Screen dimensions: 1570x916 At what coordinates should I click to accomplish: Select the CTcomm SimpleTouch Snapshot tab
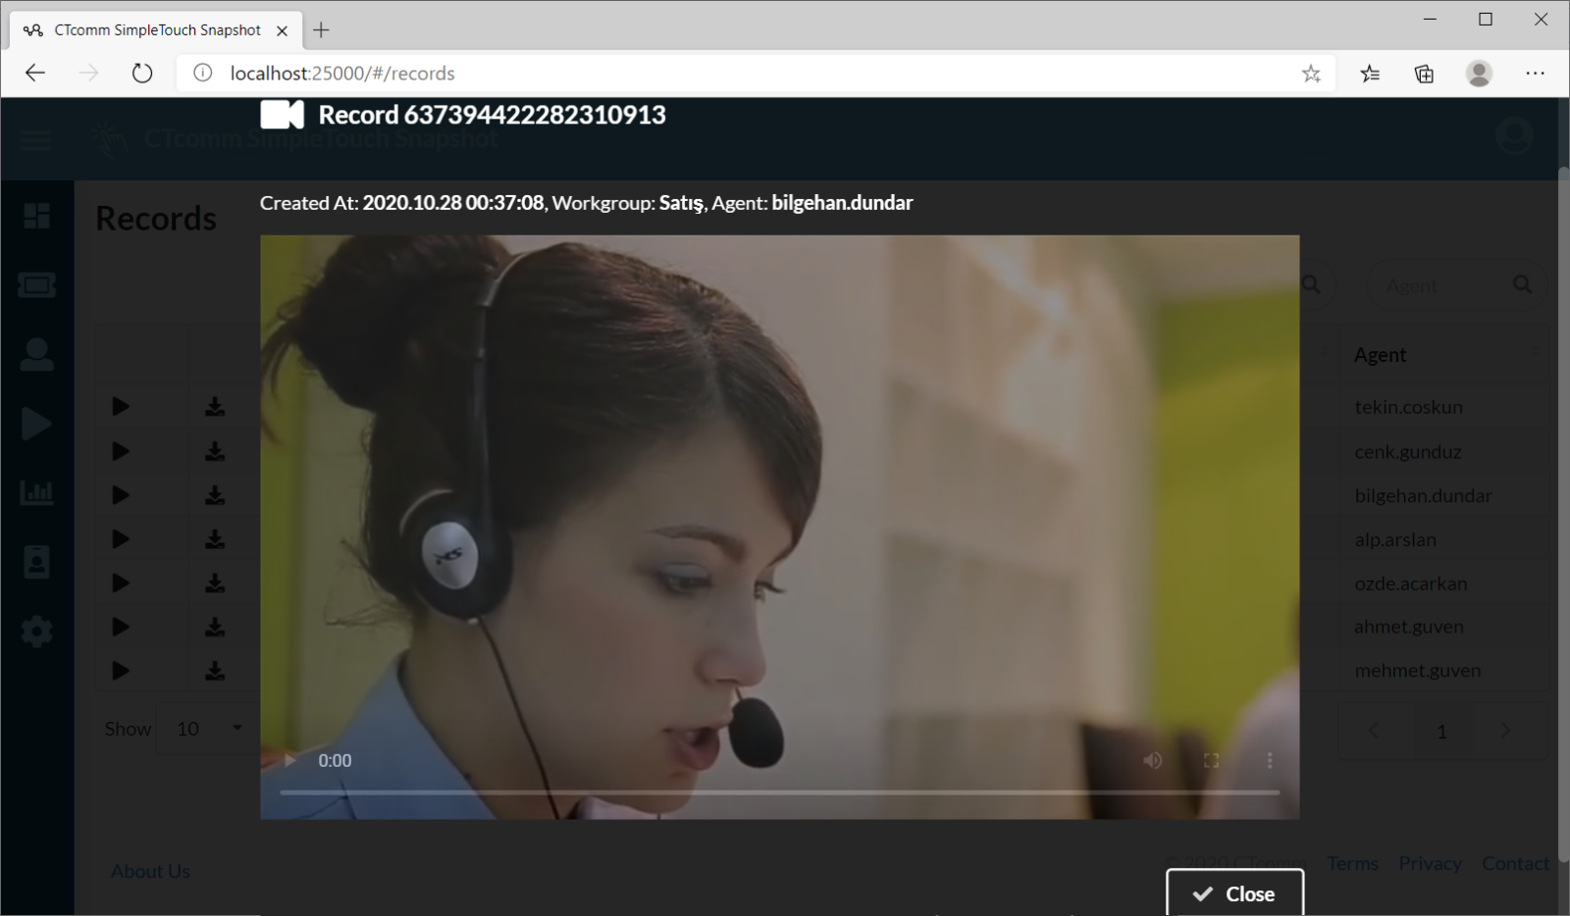(155, 30)
